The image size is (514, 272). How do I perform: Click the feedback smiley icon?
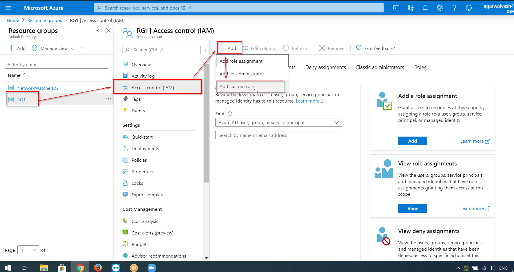469,8
